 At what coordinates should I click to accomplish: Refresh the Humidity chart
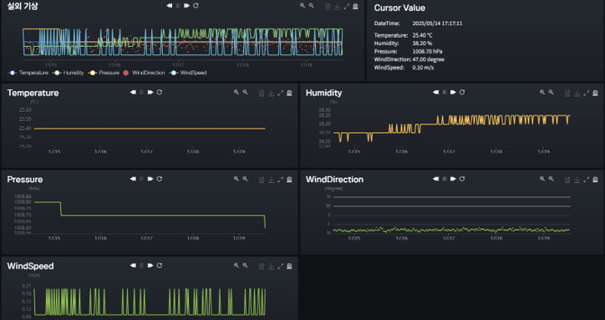click(x=462, y=92)
